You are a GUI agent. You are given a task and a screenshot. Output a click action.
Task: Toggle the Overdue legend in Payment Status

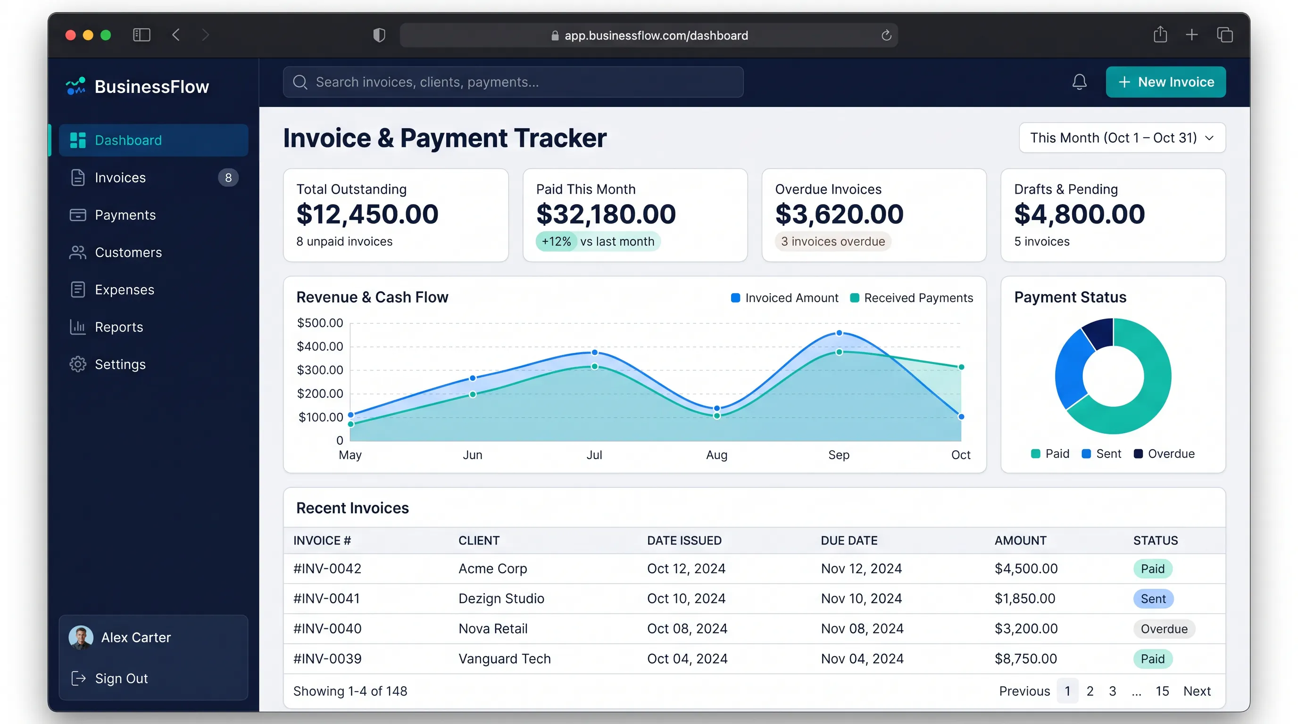1164,453
